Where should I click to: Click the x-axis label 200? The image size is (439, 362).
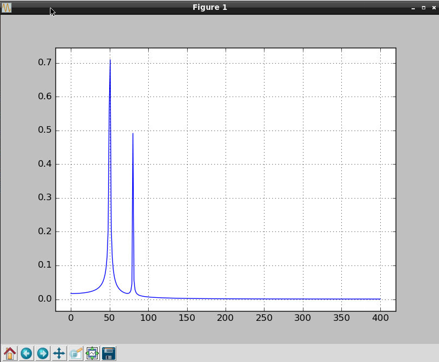point(226,318)
